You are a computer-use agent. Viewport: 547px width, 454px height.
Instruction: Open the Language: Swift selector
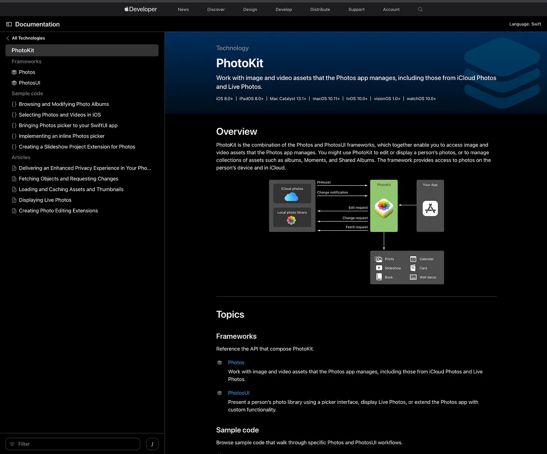525,24
